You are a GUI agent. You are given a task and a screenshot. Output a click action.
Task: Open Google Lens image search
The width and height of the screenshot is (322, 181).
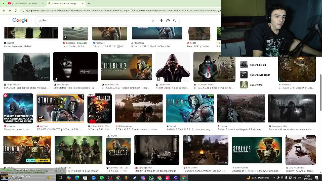pos(168,21)
